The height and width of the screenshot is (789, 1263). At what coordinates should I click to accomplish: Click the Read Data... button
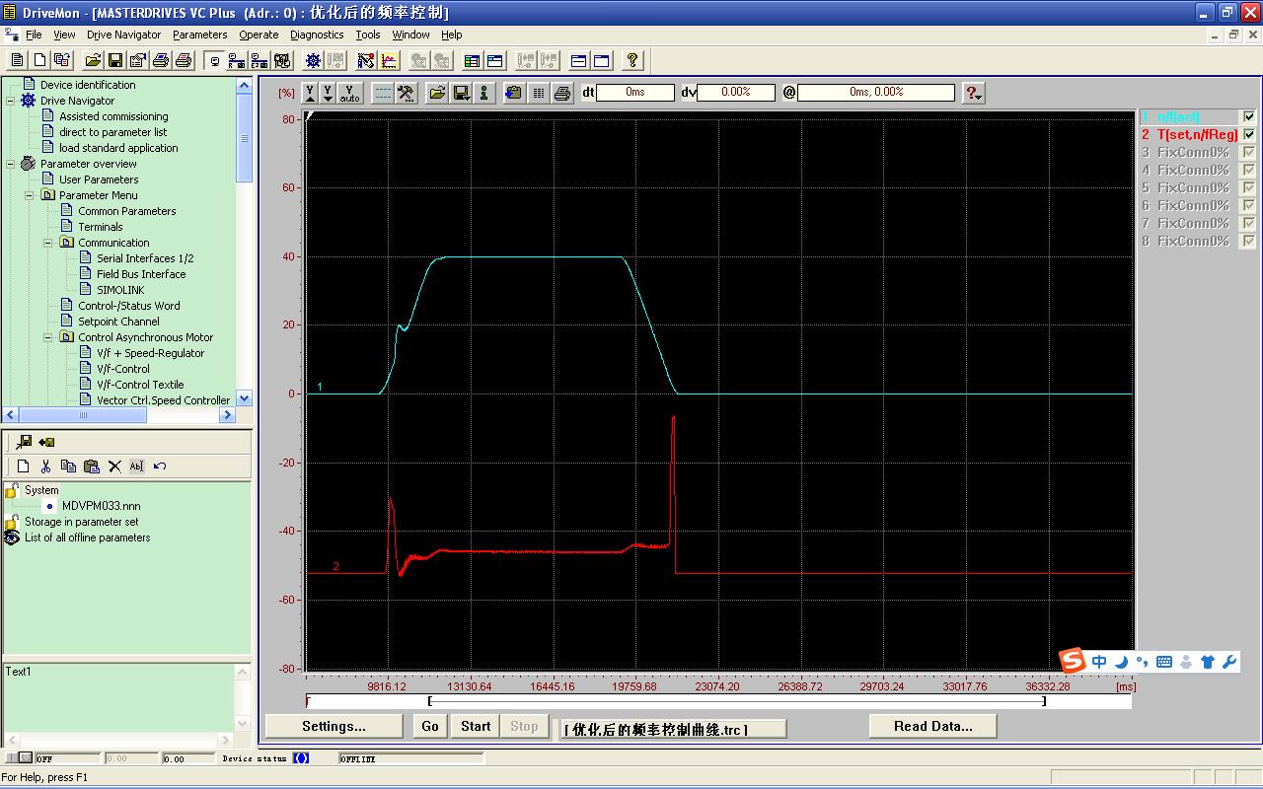click(932, 727)
